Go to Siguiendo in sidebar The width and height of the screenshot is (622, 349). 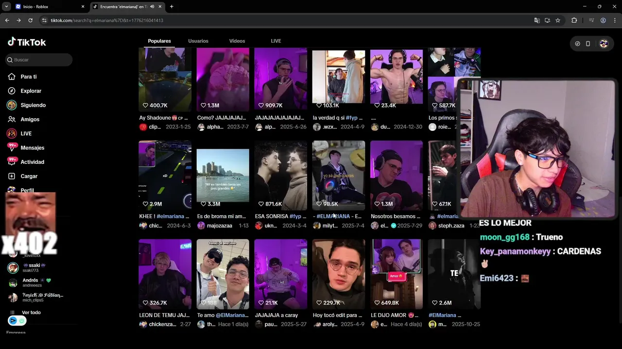pyautogui.click(x=33, y=105)
